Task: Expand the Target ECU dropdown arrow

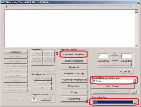Action: (134, 81)
